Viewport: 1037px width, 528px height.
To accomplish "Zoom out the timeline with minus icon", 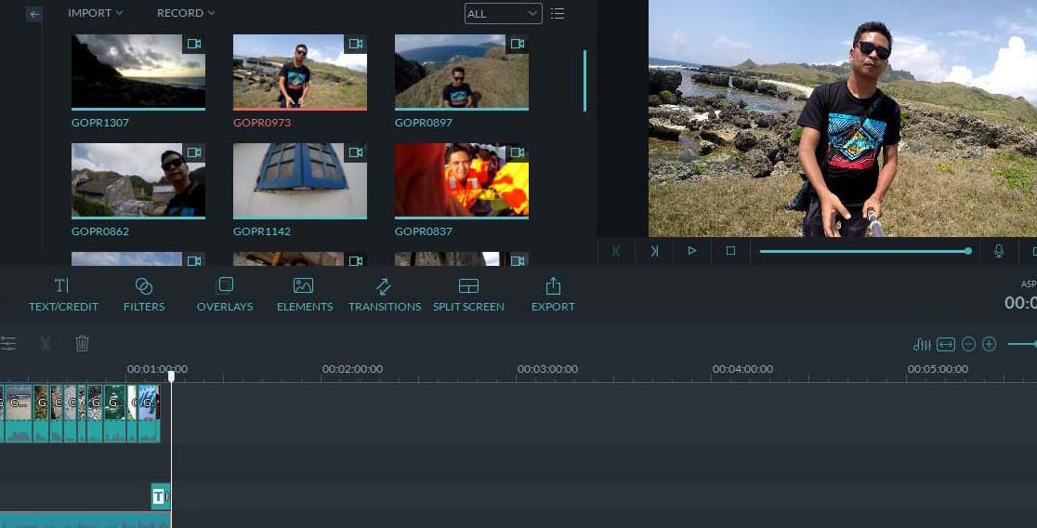I will (x=968, y=345).
